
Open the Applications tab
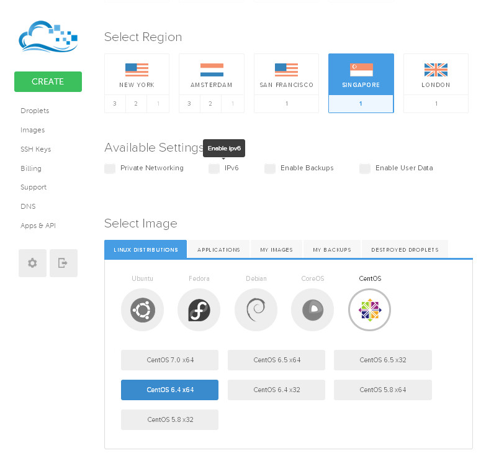(x=218, y=250)
